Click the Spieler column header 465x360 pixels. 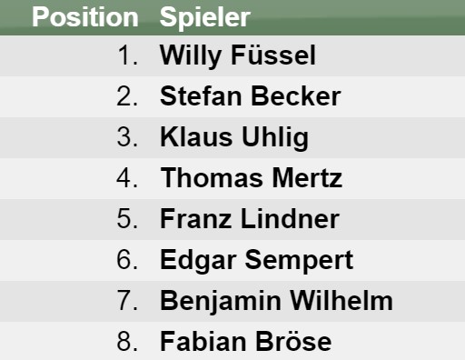[205, 17]
